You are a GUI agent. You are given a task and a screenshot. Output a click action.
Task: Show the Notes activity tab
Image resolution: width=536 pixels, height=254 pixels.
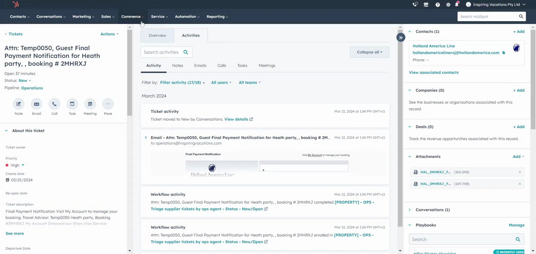click(177, 66)
